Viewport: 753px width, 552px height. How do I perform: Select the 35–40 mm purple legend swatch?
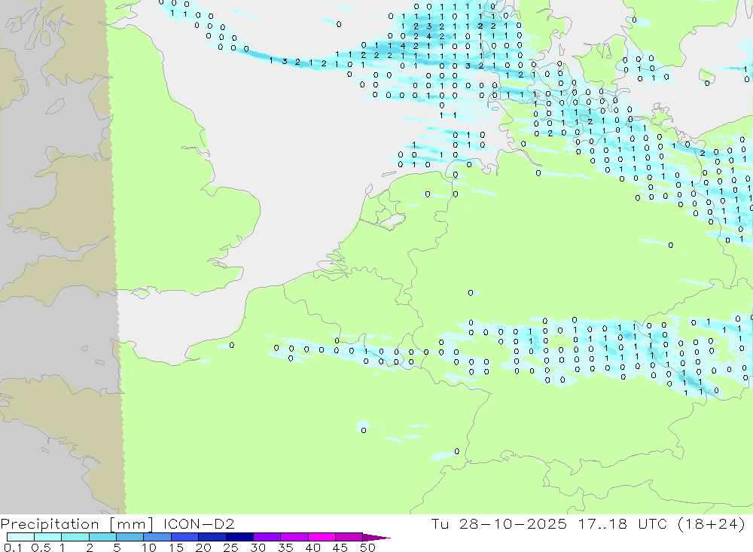coord(294,537)
